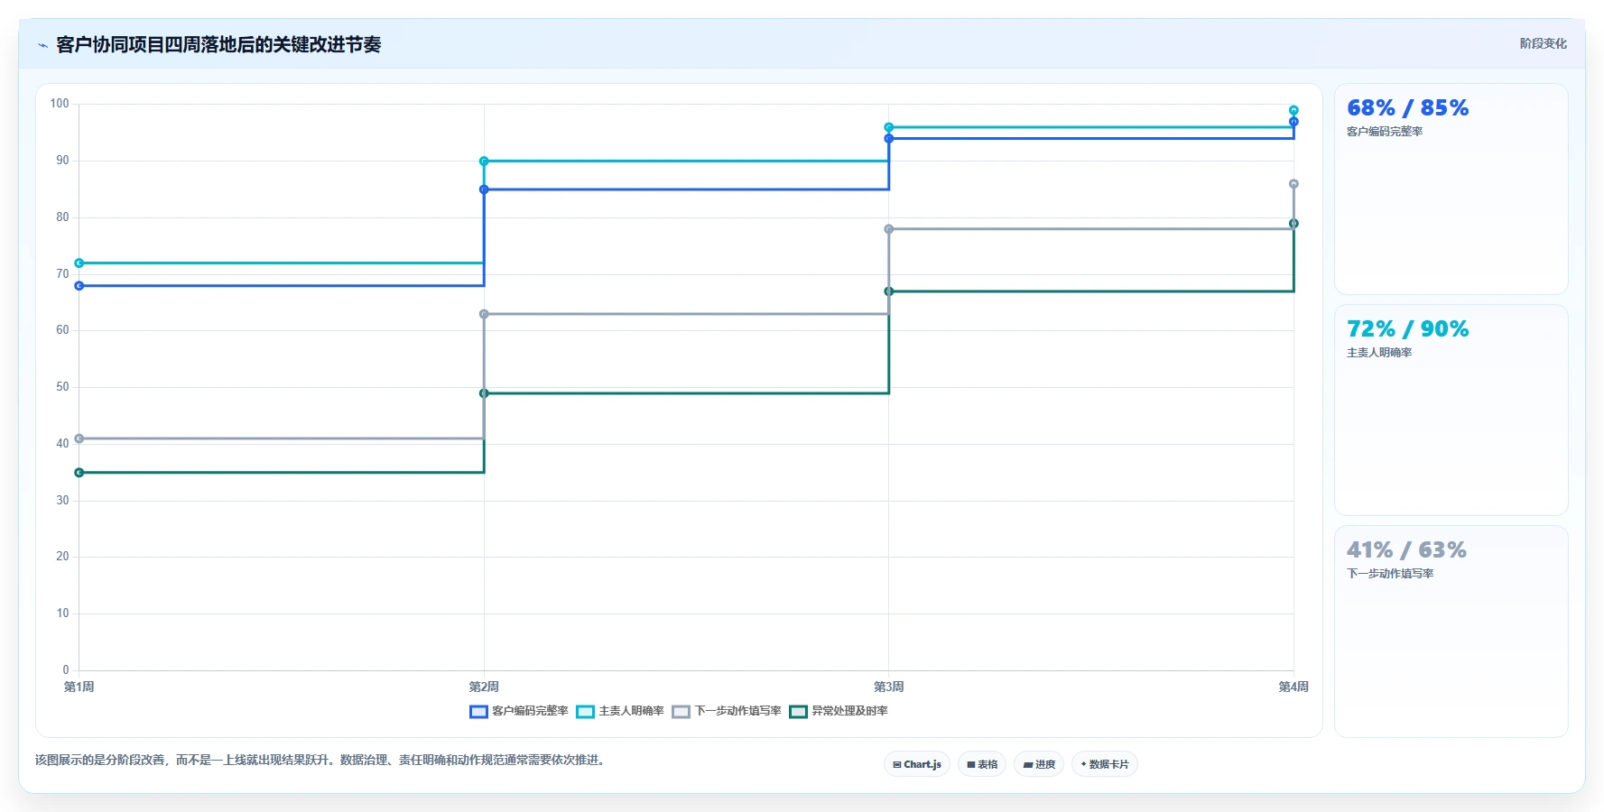Screen dimensions: 1604x812
Task: Click 异常处理及时率 data point at 第3周
Action: 889,291
